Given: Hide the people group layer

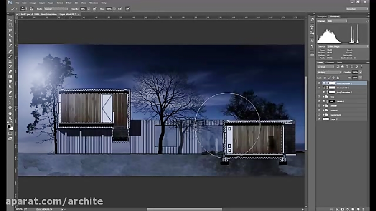Looking at the screenshot, I should coord(319,106).
